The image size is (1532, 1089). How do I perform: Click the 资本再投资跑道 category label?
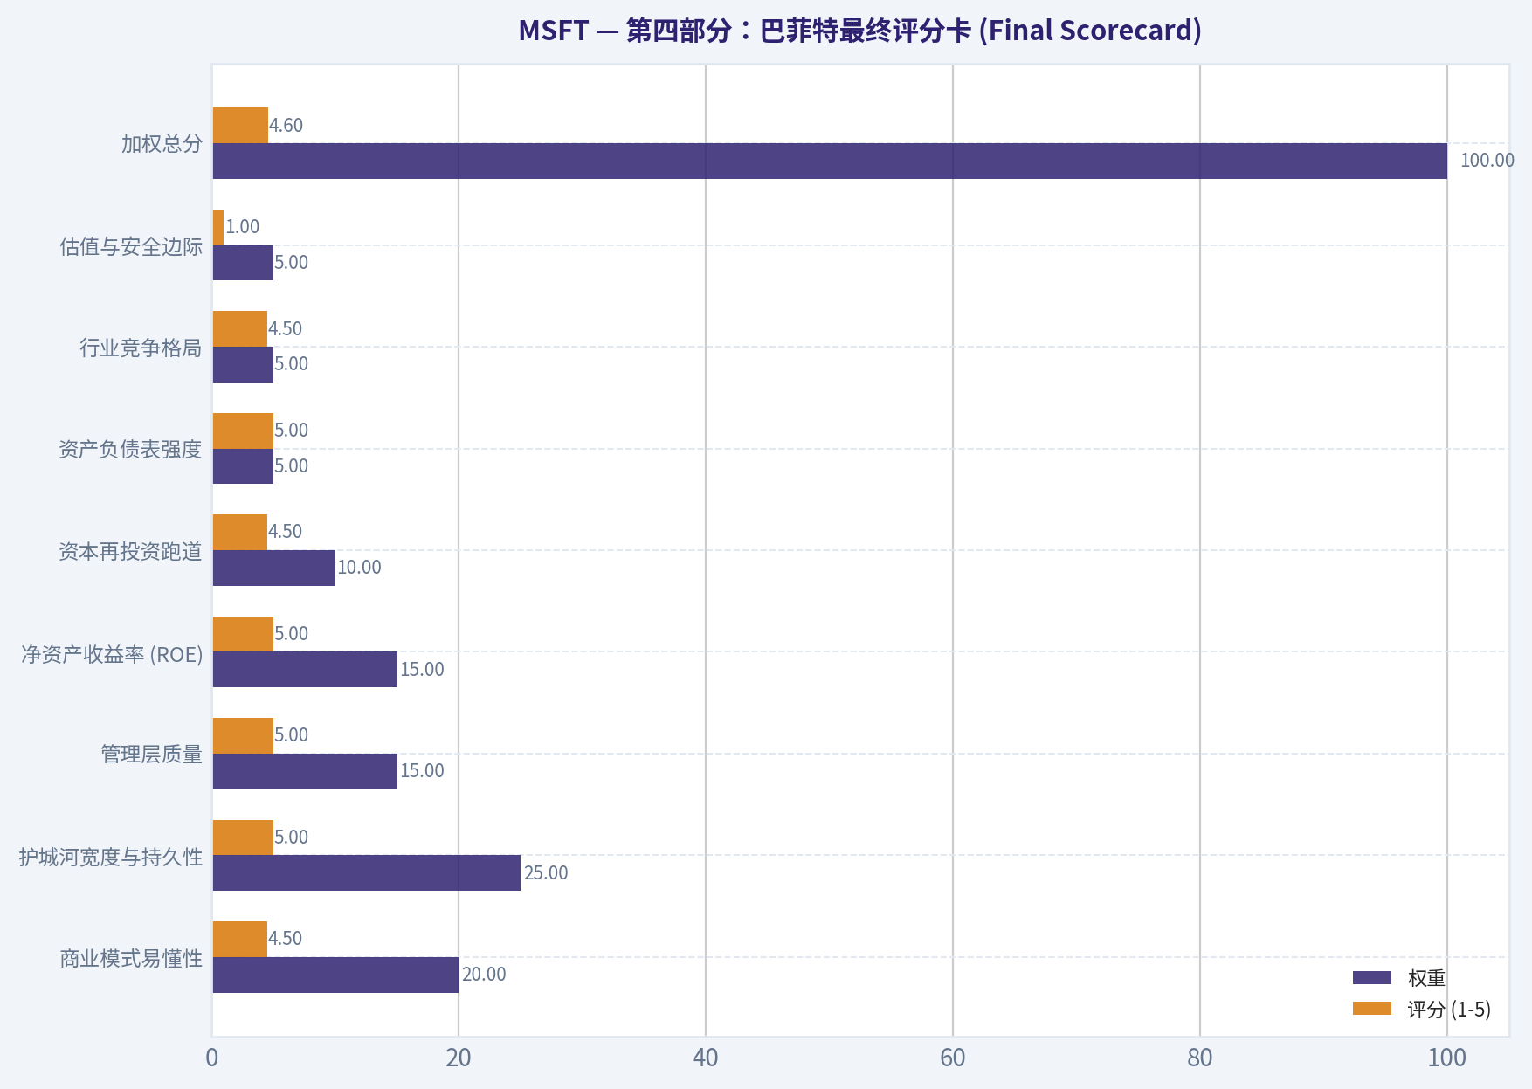pyautogui.click(x=131, y=551)
